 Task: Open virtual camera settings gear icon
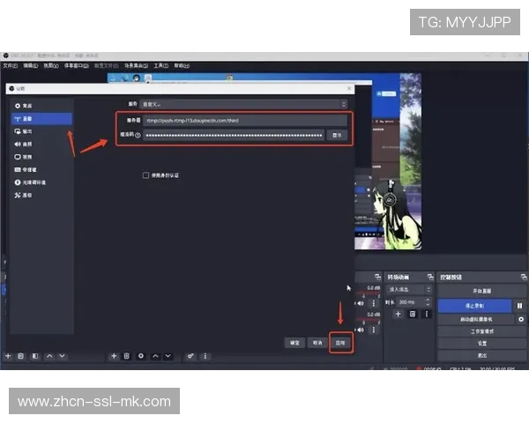coord(520,318)
